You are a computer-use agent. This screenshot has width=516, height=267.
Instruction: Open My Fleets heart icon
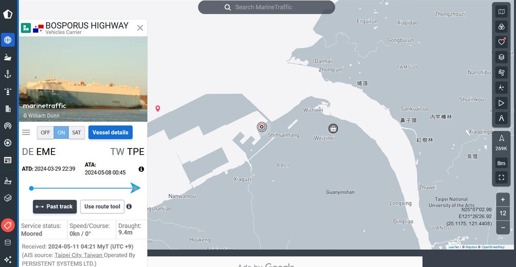[501, 42]
